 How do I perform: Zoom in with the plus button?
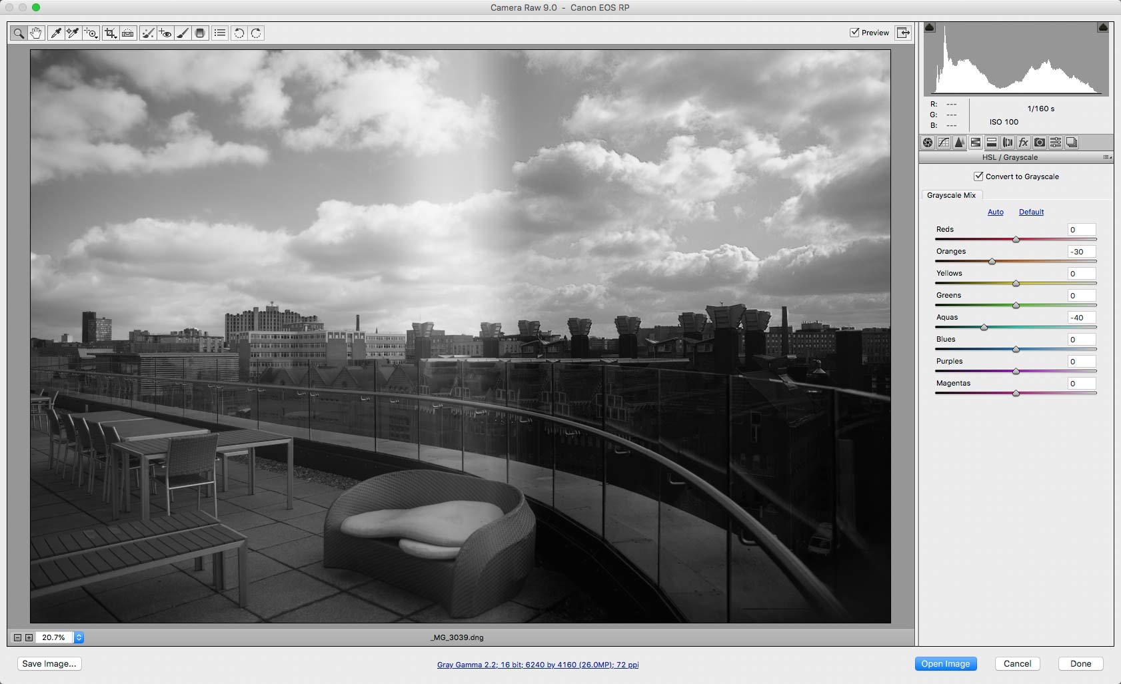[x=29, y=637]
